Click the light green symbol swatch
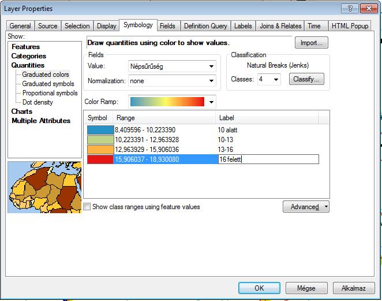This screenshot has height=301, width=382. [100, 140]
